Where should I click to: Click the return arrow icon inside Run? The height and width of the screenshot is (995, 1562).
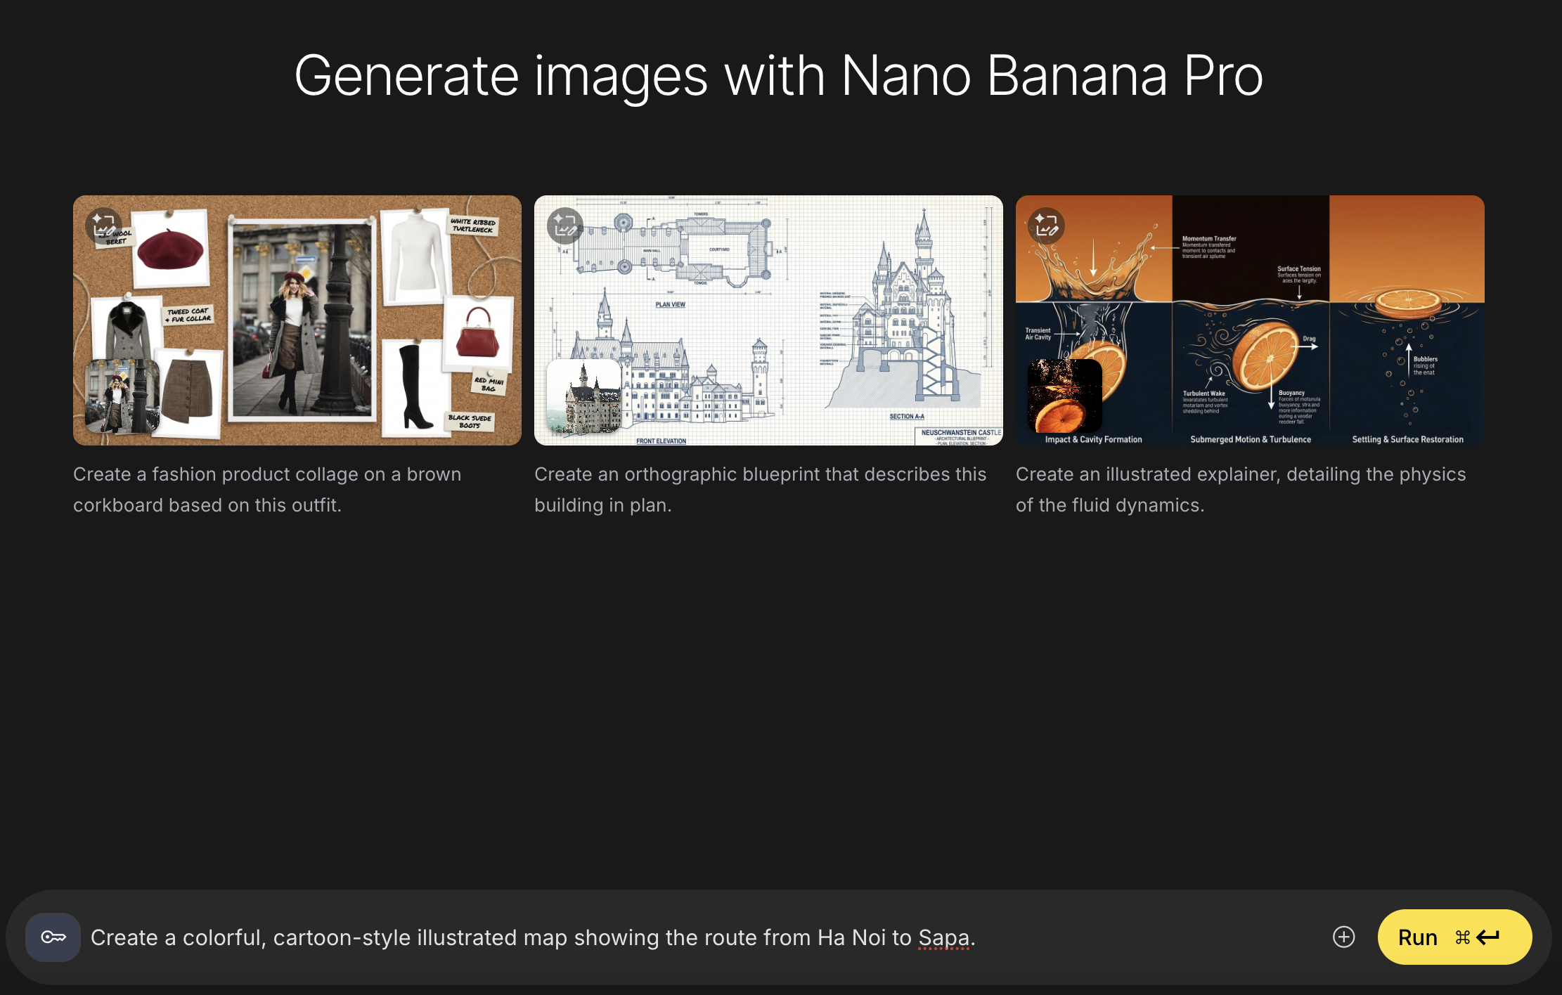click(x=1488, y=937)
